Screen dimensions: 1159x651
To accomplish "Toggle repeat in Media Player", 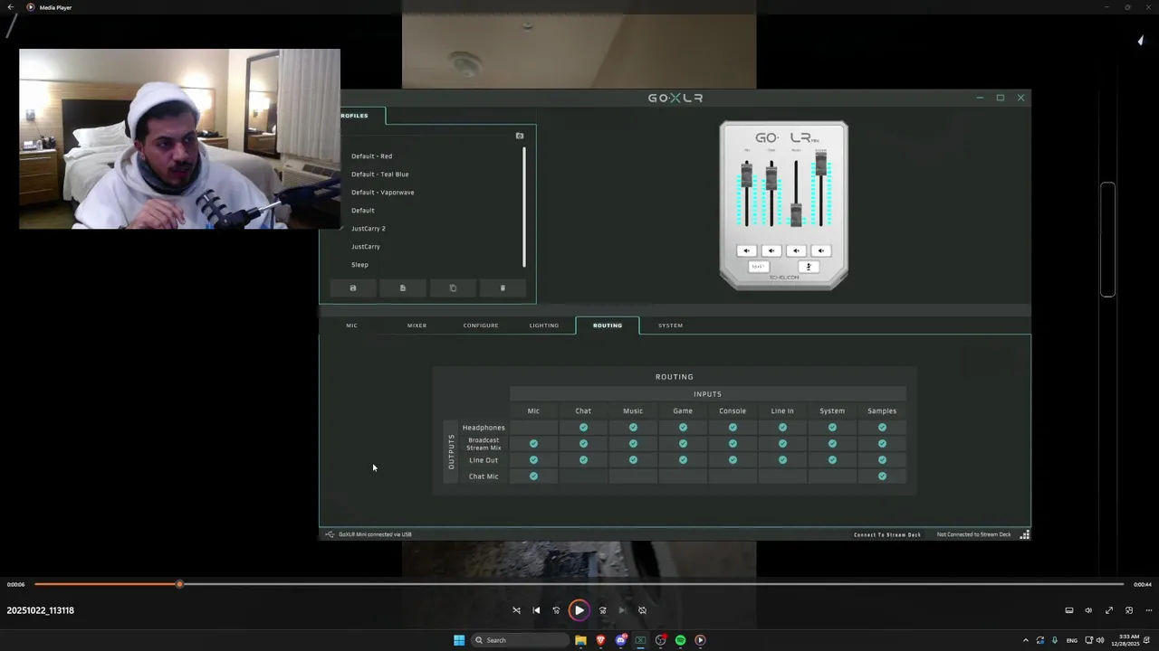I will (x=642, y=610).
